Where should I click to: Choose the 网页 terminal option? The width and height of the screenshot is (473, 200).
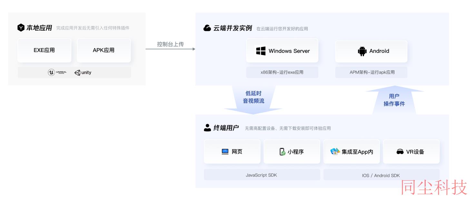232,151
